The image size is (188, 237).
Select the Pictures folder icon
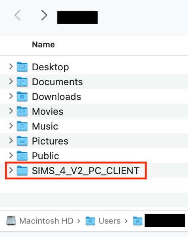[x=22, y=141]
